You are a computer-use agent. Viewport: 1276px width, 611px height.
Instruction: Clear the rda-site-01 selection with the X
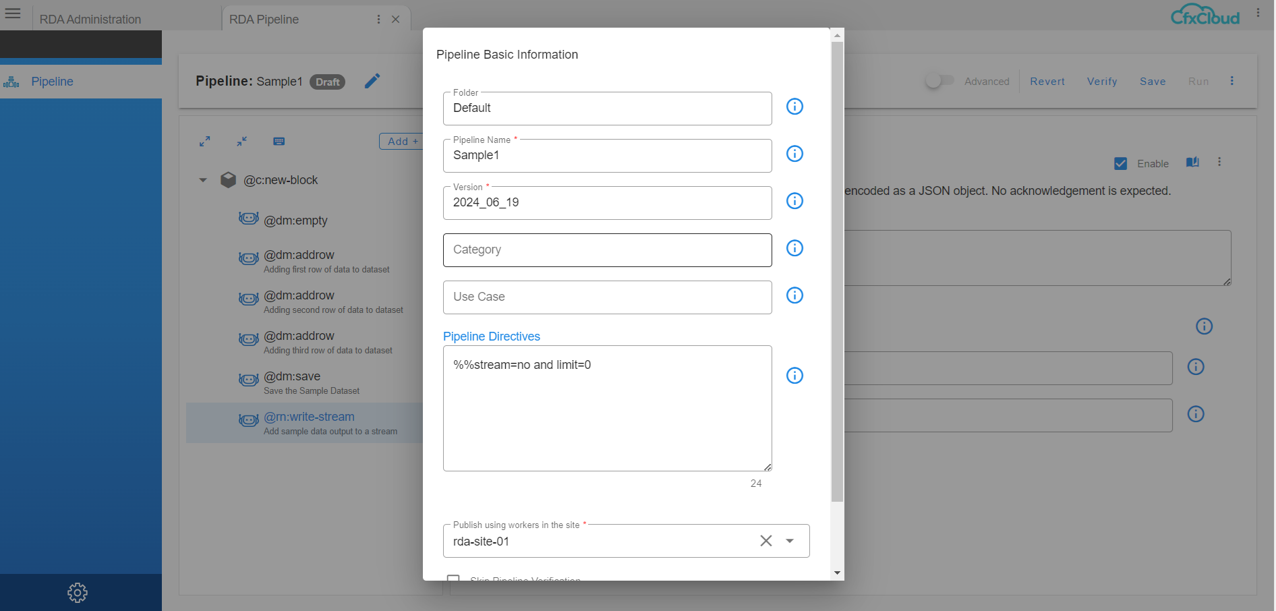tap(765, 541)
